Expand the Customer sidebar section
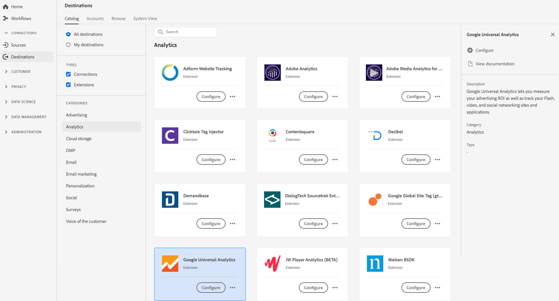Screen dimensions: 559x301 [7, 71]
